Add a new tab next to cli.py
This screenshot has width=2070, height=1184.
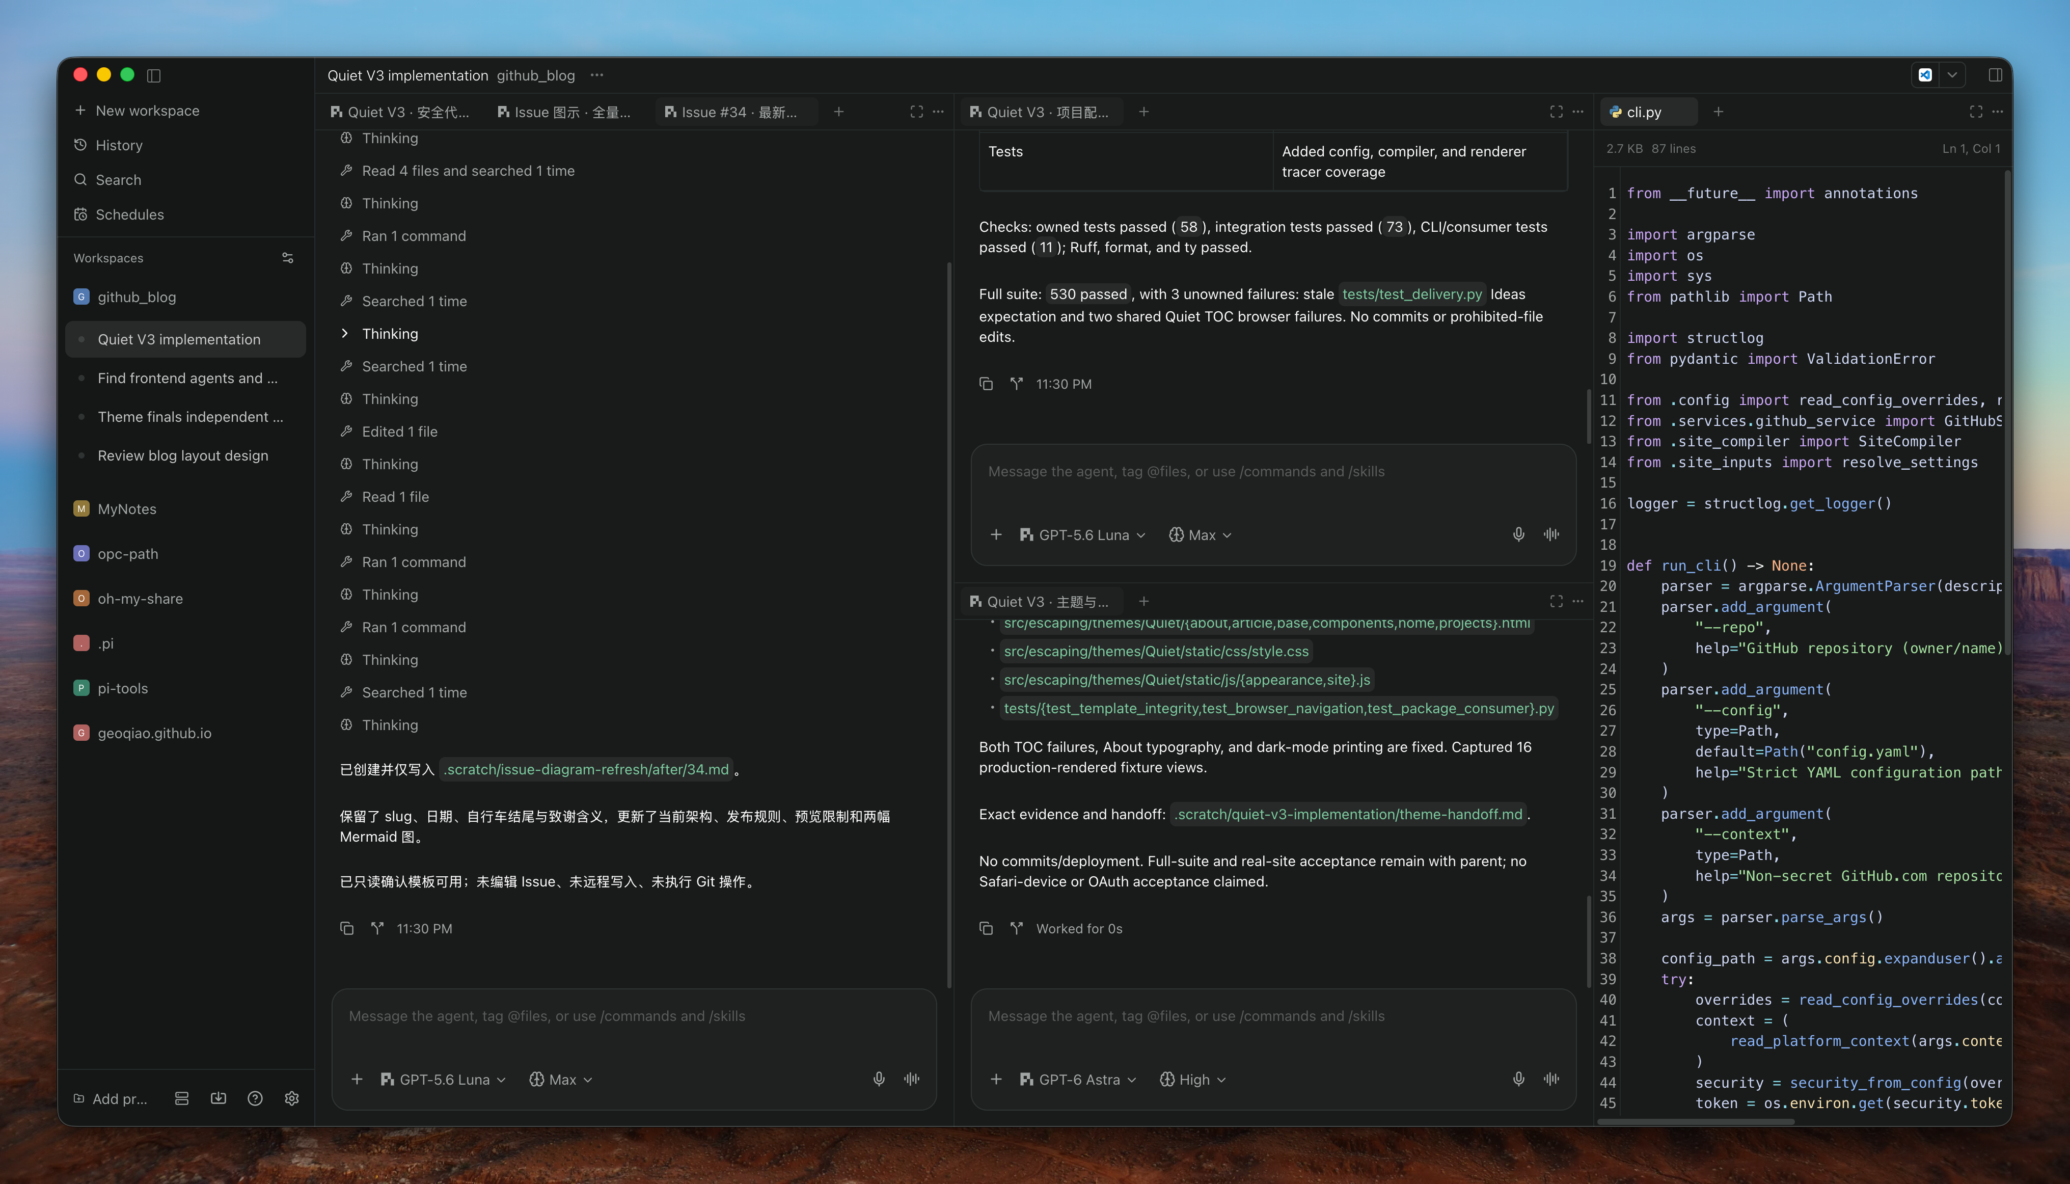pyautogui.click(x=1718, y=112)
